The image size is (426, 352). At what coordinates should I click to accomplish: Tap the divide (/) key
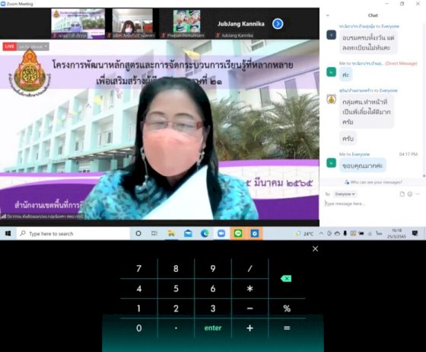click(x=250, y=268)
